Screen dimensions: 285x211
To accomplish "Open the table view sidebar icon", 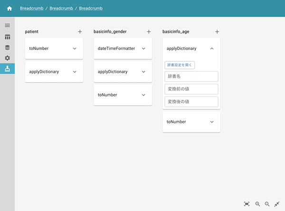I will click(x=7, y=37).
